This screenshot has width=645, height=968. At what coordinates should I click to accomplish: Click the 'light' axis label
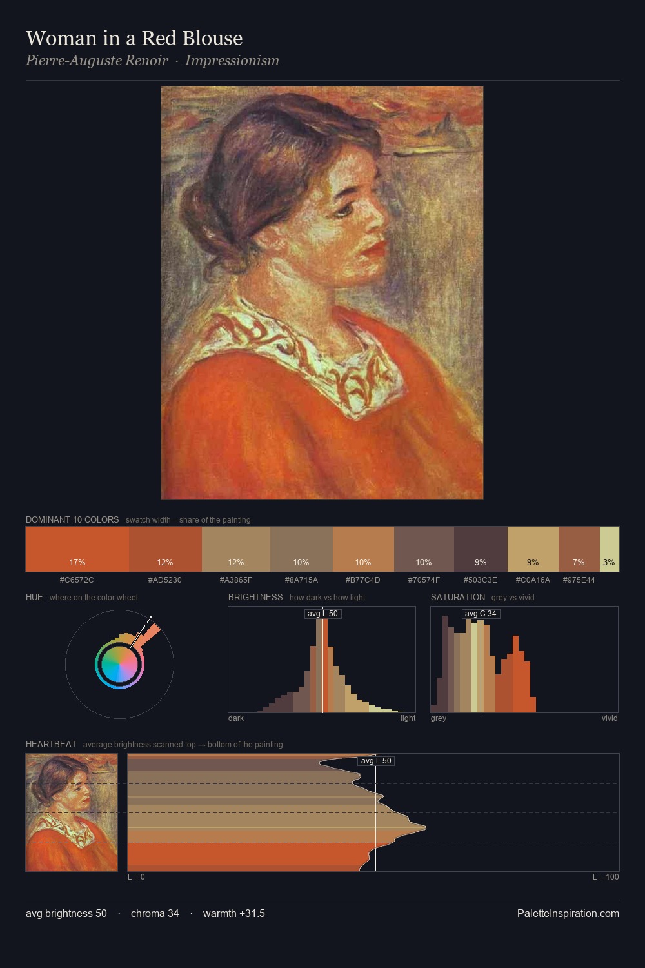coord(408,718)
